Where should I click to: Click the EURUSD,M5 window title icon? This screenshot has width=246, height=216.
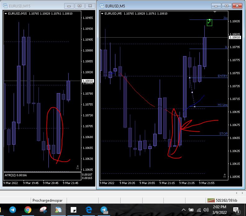(102, 6)
